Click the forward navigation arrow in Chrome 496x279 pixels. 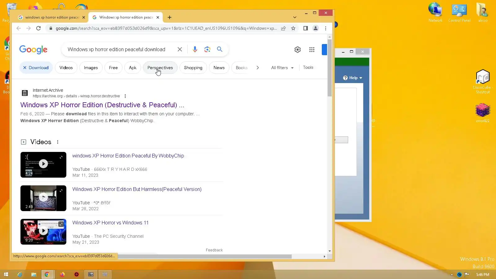(29, 28)
